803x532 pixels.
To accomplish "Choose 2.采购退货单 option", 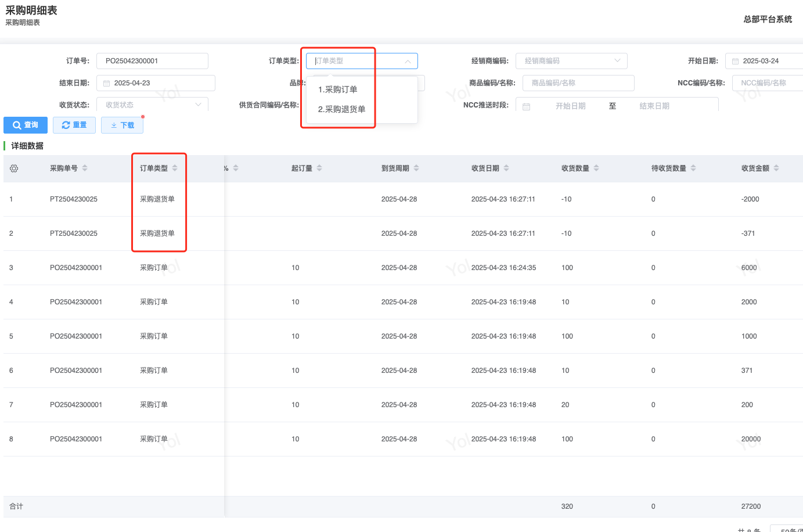I will 342,109.
